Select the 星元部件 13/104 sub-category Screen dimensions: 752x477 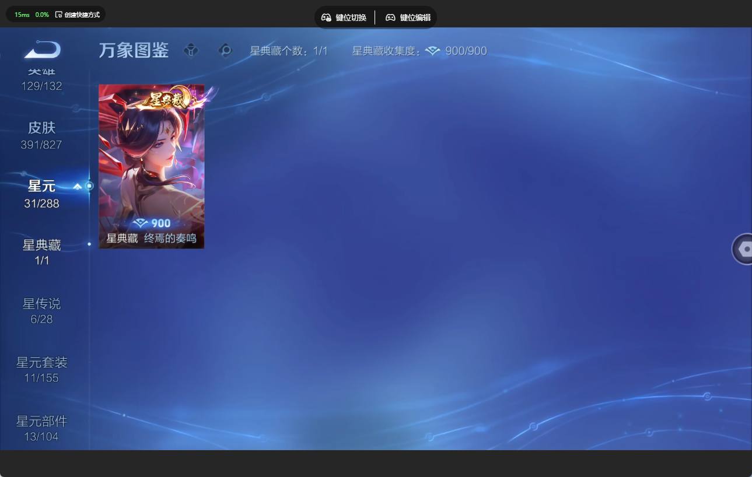click(41, 428)
